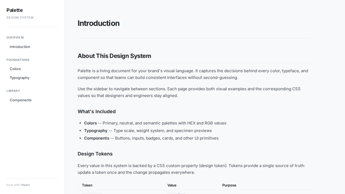Viewport: 345px width, 194px height.
Task: Open the Introduction page in sidebar
Action: (20, 47)
